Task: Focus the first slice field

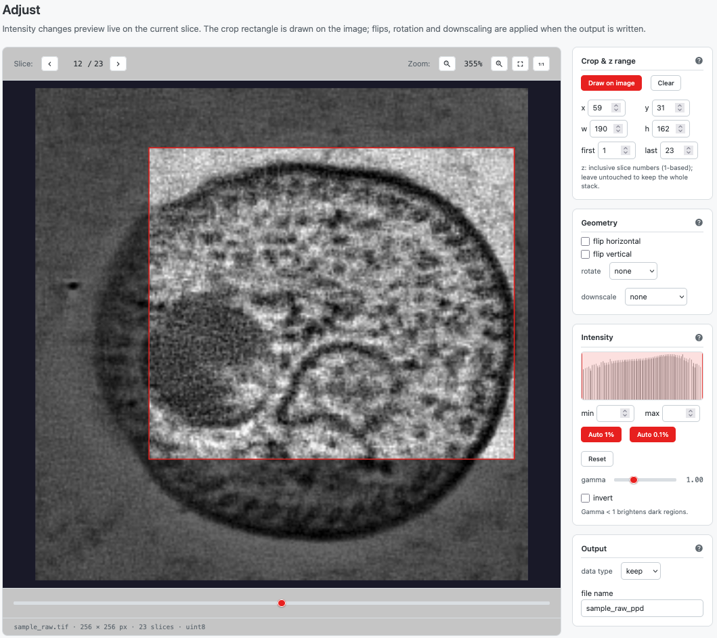Action: 615,150
